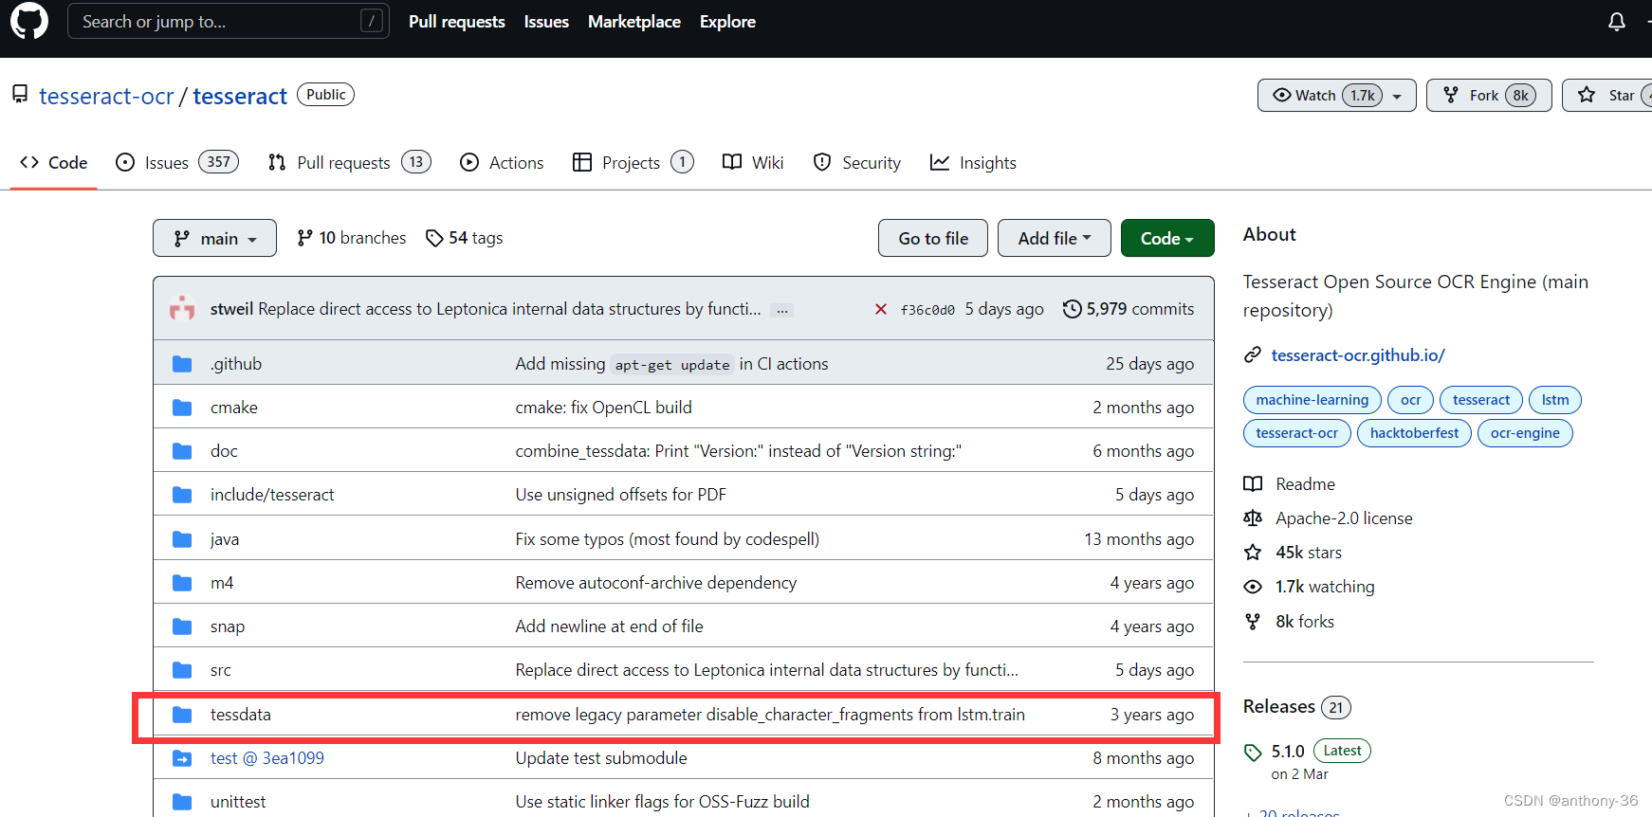Click the src folder icon
Screen dimensions: 1652x817
click(x=182, y=670)
